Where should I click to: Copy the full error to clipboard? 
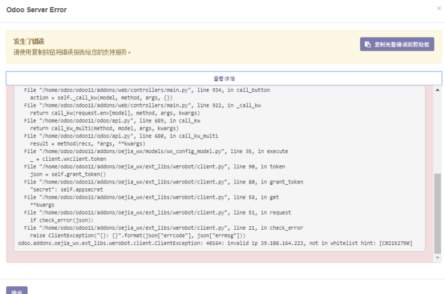pyautogui.click(x=397, y=44)
